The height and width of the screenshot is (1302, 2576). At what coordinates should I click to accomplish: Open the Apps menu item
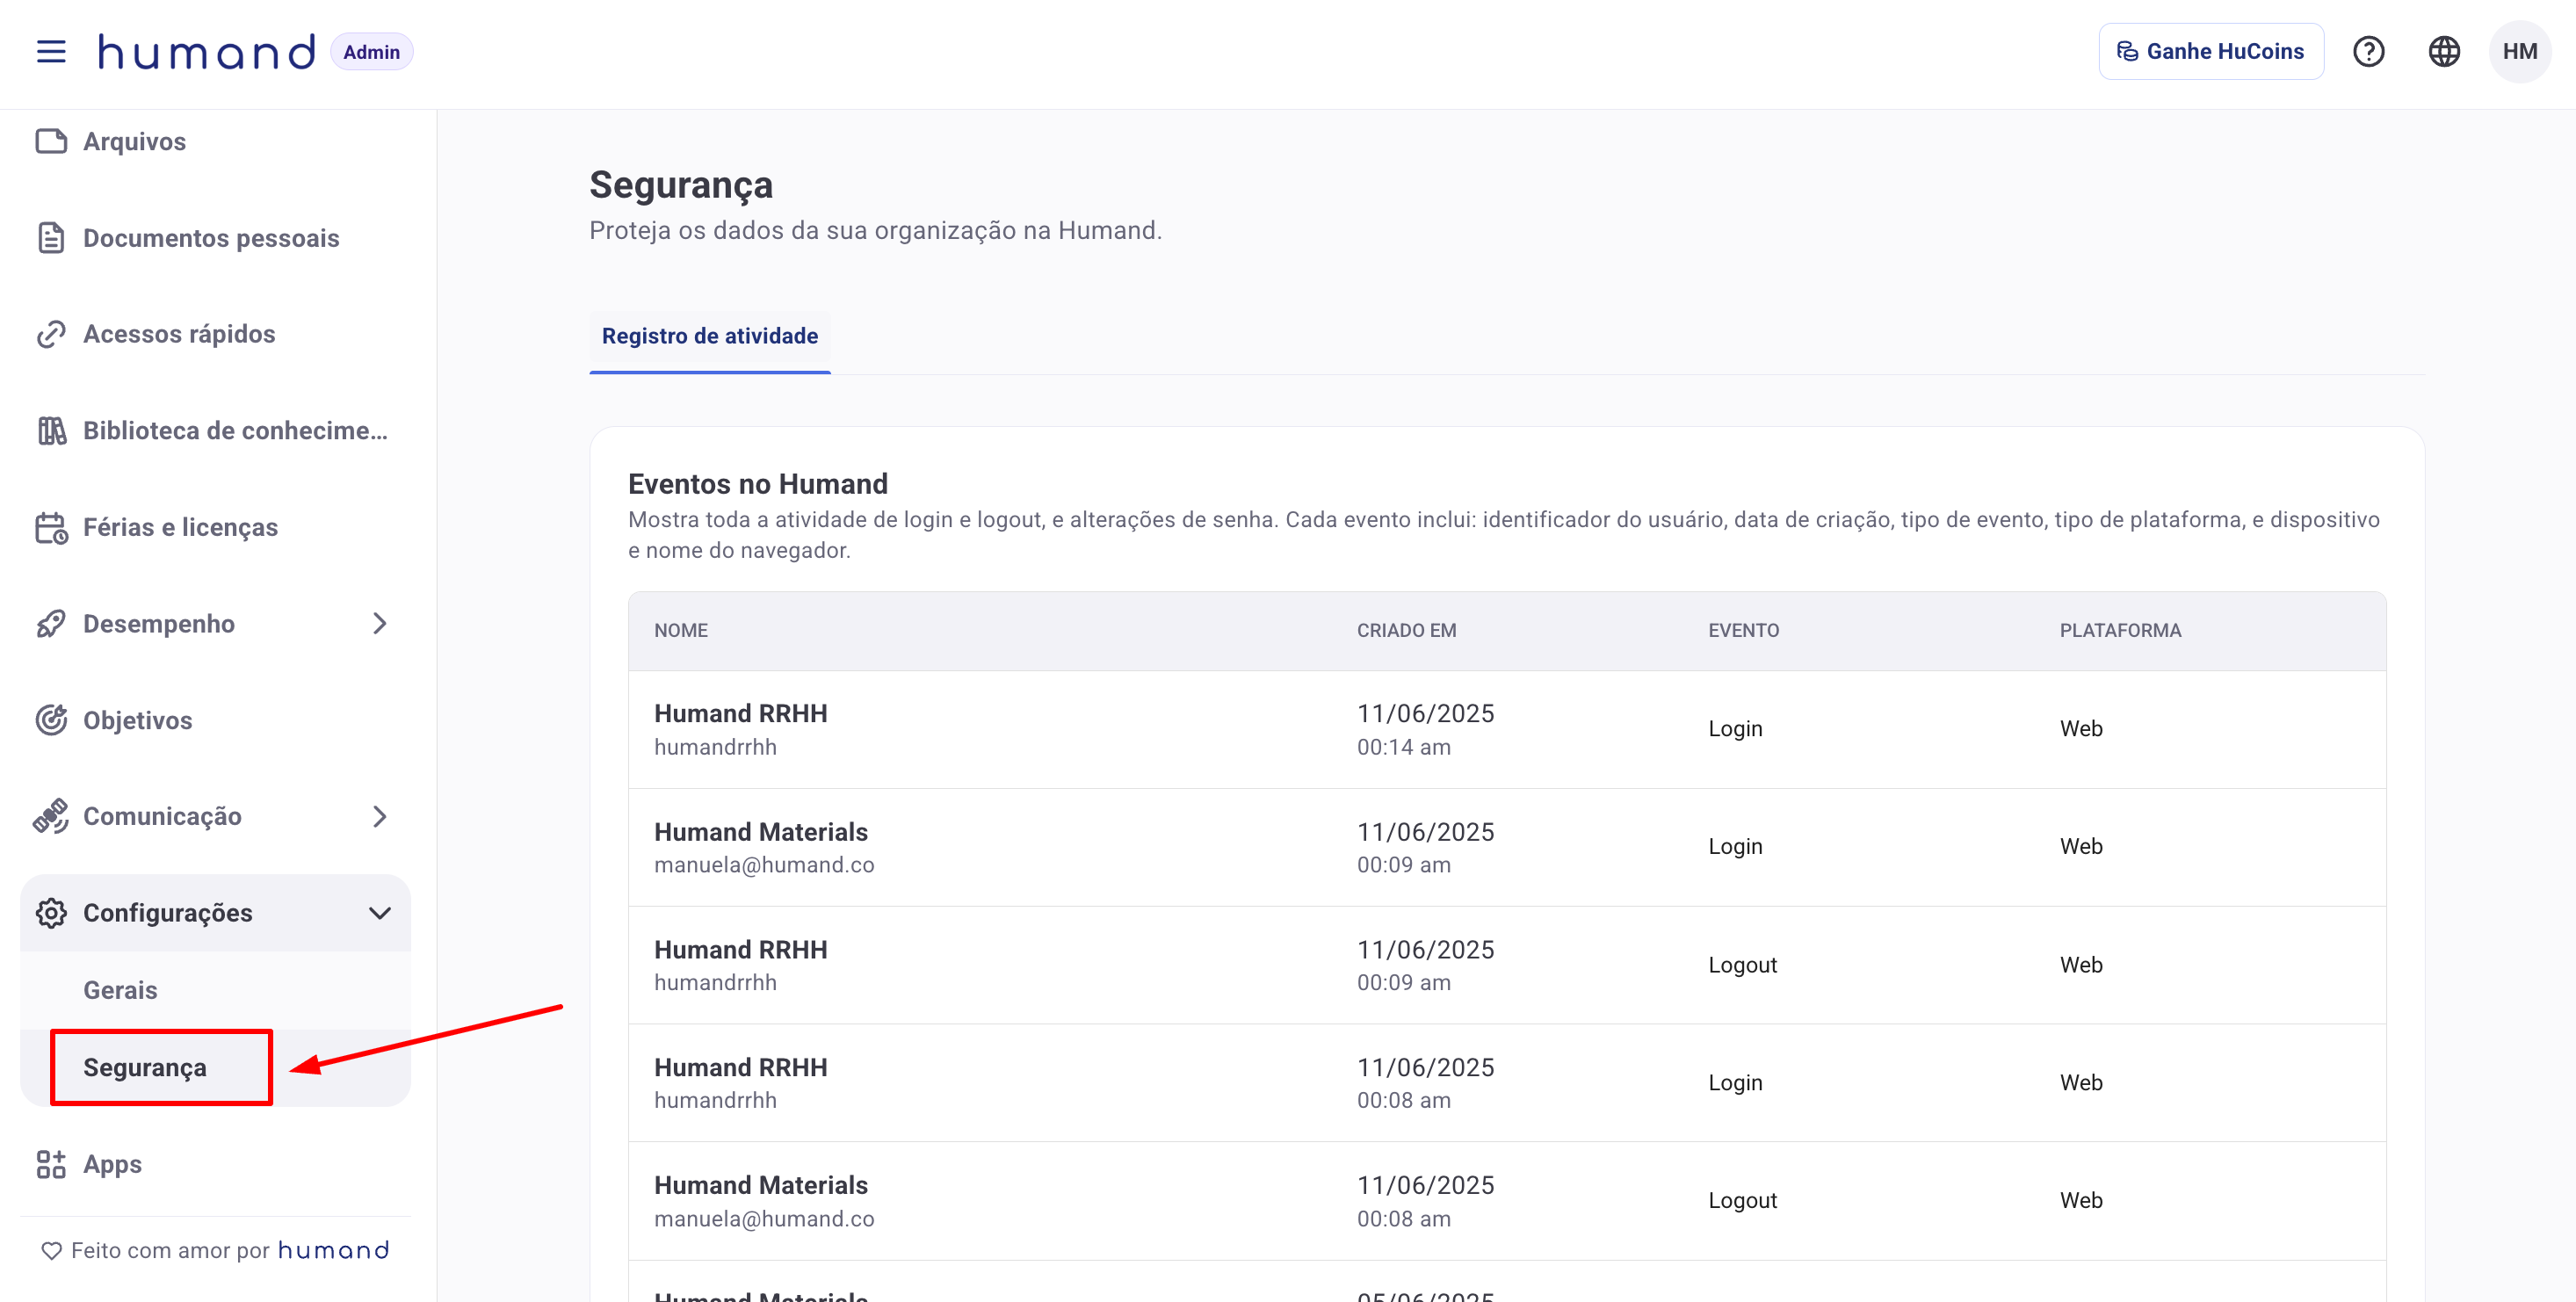pyautogui.click(x=215, y=1164)
